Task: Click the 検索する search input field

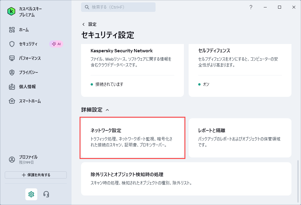Action: (118, 7)
